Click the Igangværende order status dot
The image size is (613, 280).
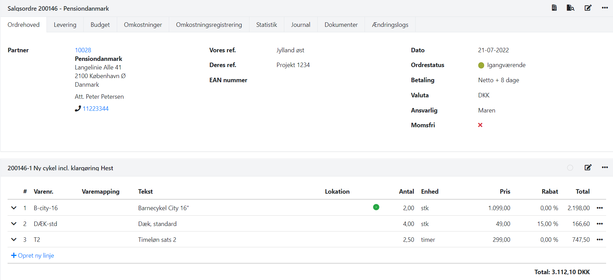[481, 65]
